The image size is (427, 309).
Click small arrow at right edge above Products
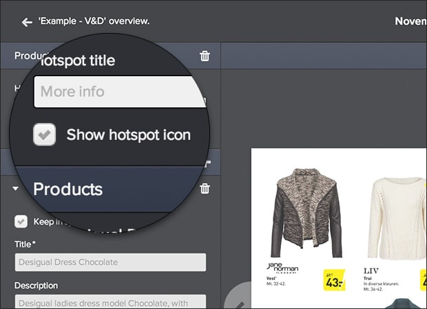[207, 164]
